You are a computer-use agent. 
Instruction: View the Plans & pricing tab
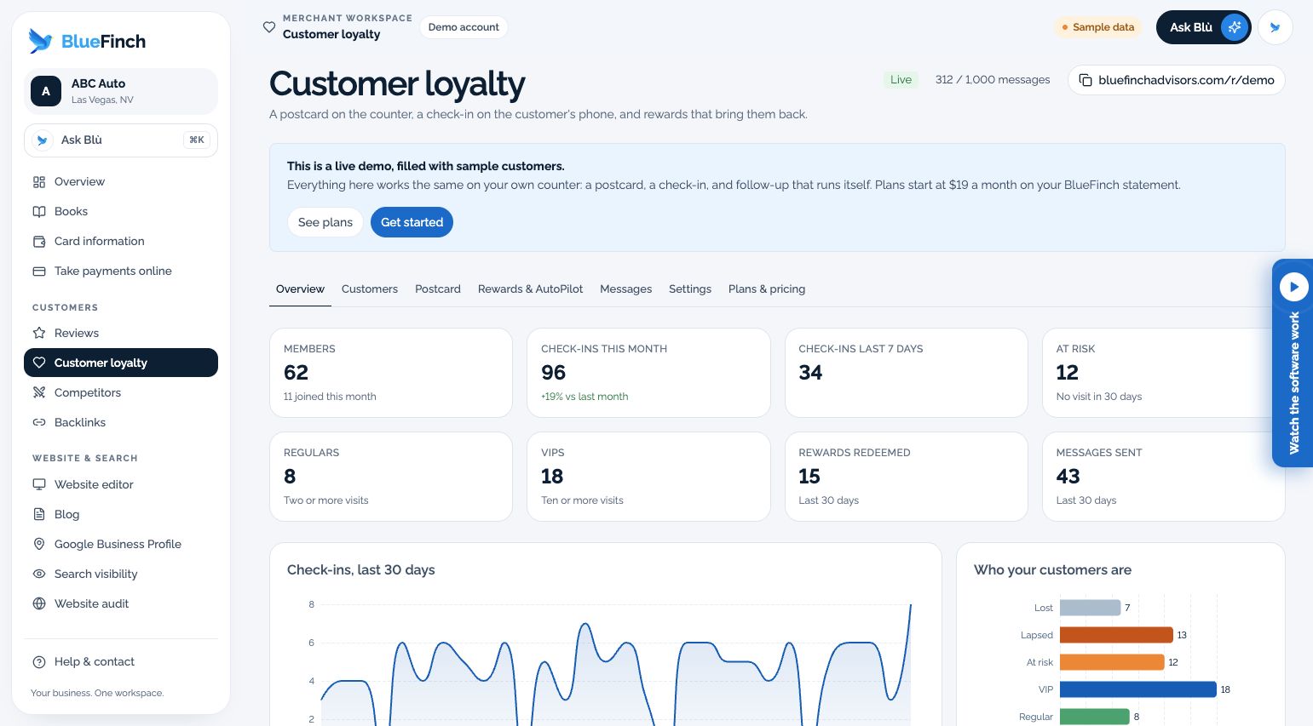(x=767, y=289)
